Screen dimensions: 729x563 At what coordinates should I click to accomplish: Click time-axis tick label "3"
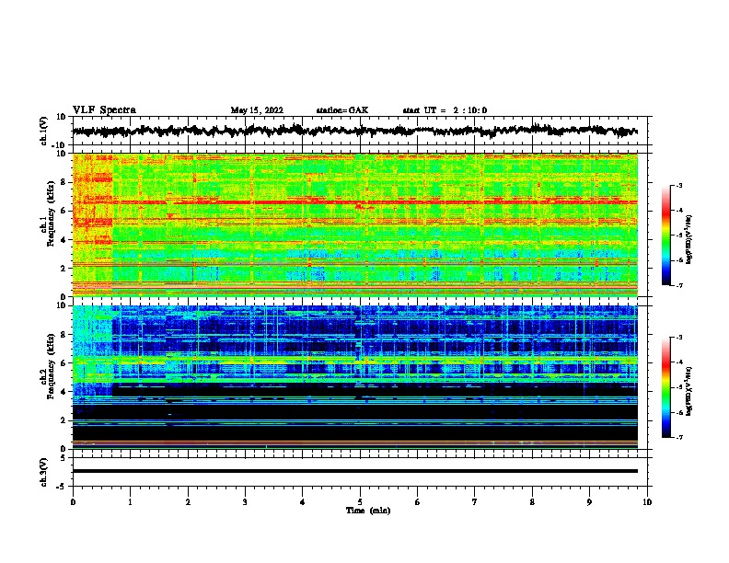tap(245, 502)
